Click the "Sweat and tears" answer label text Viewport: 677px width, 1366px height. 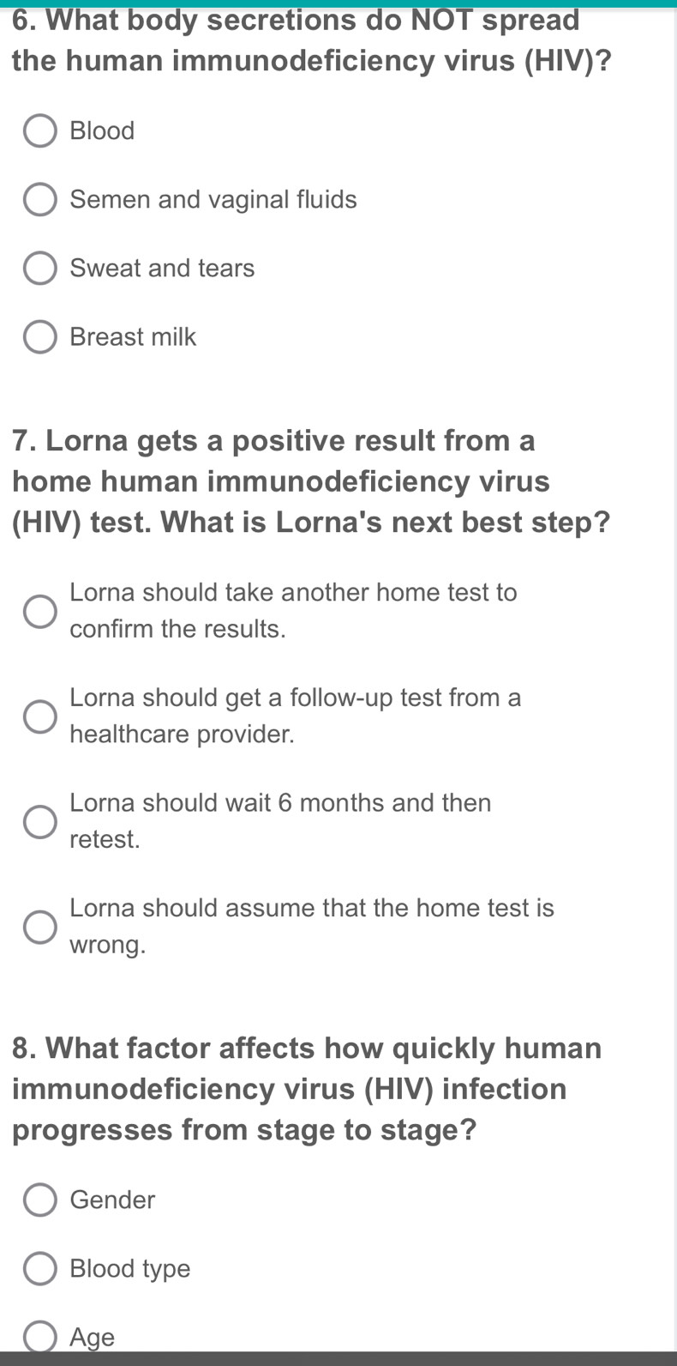pyautogui.click(x=162, y=269)
